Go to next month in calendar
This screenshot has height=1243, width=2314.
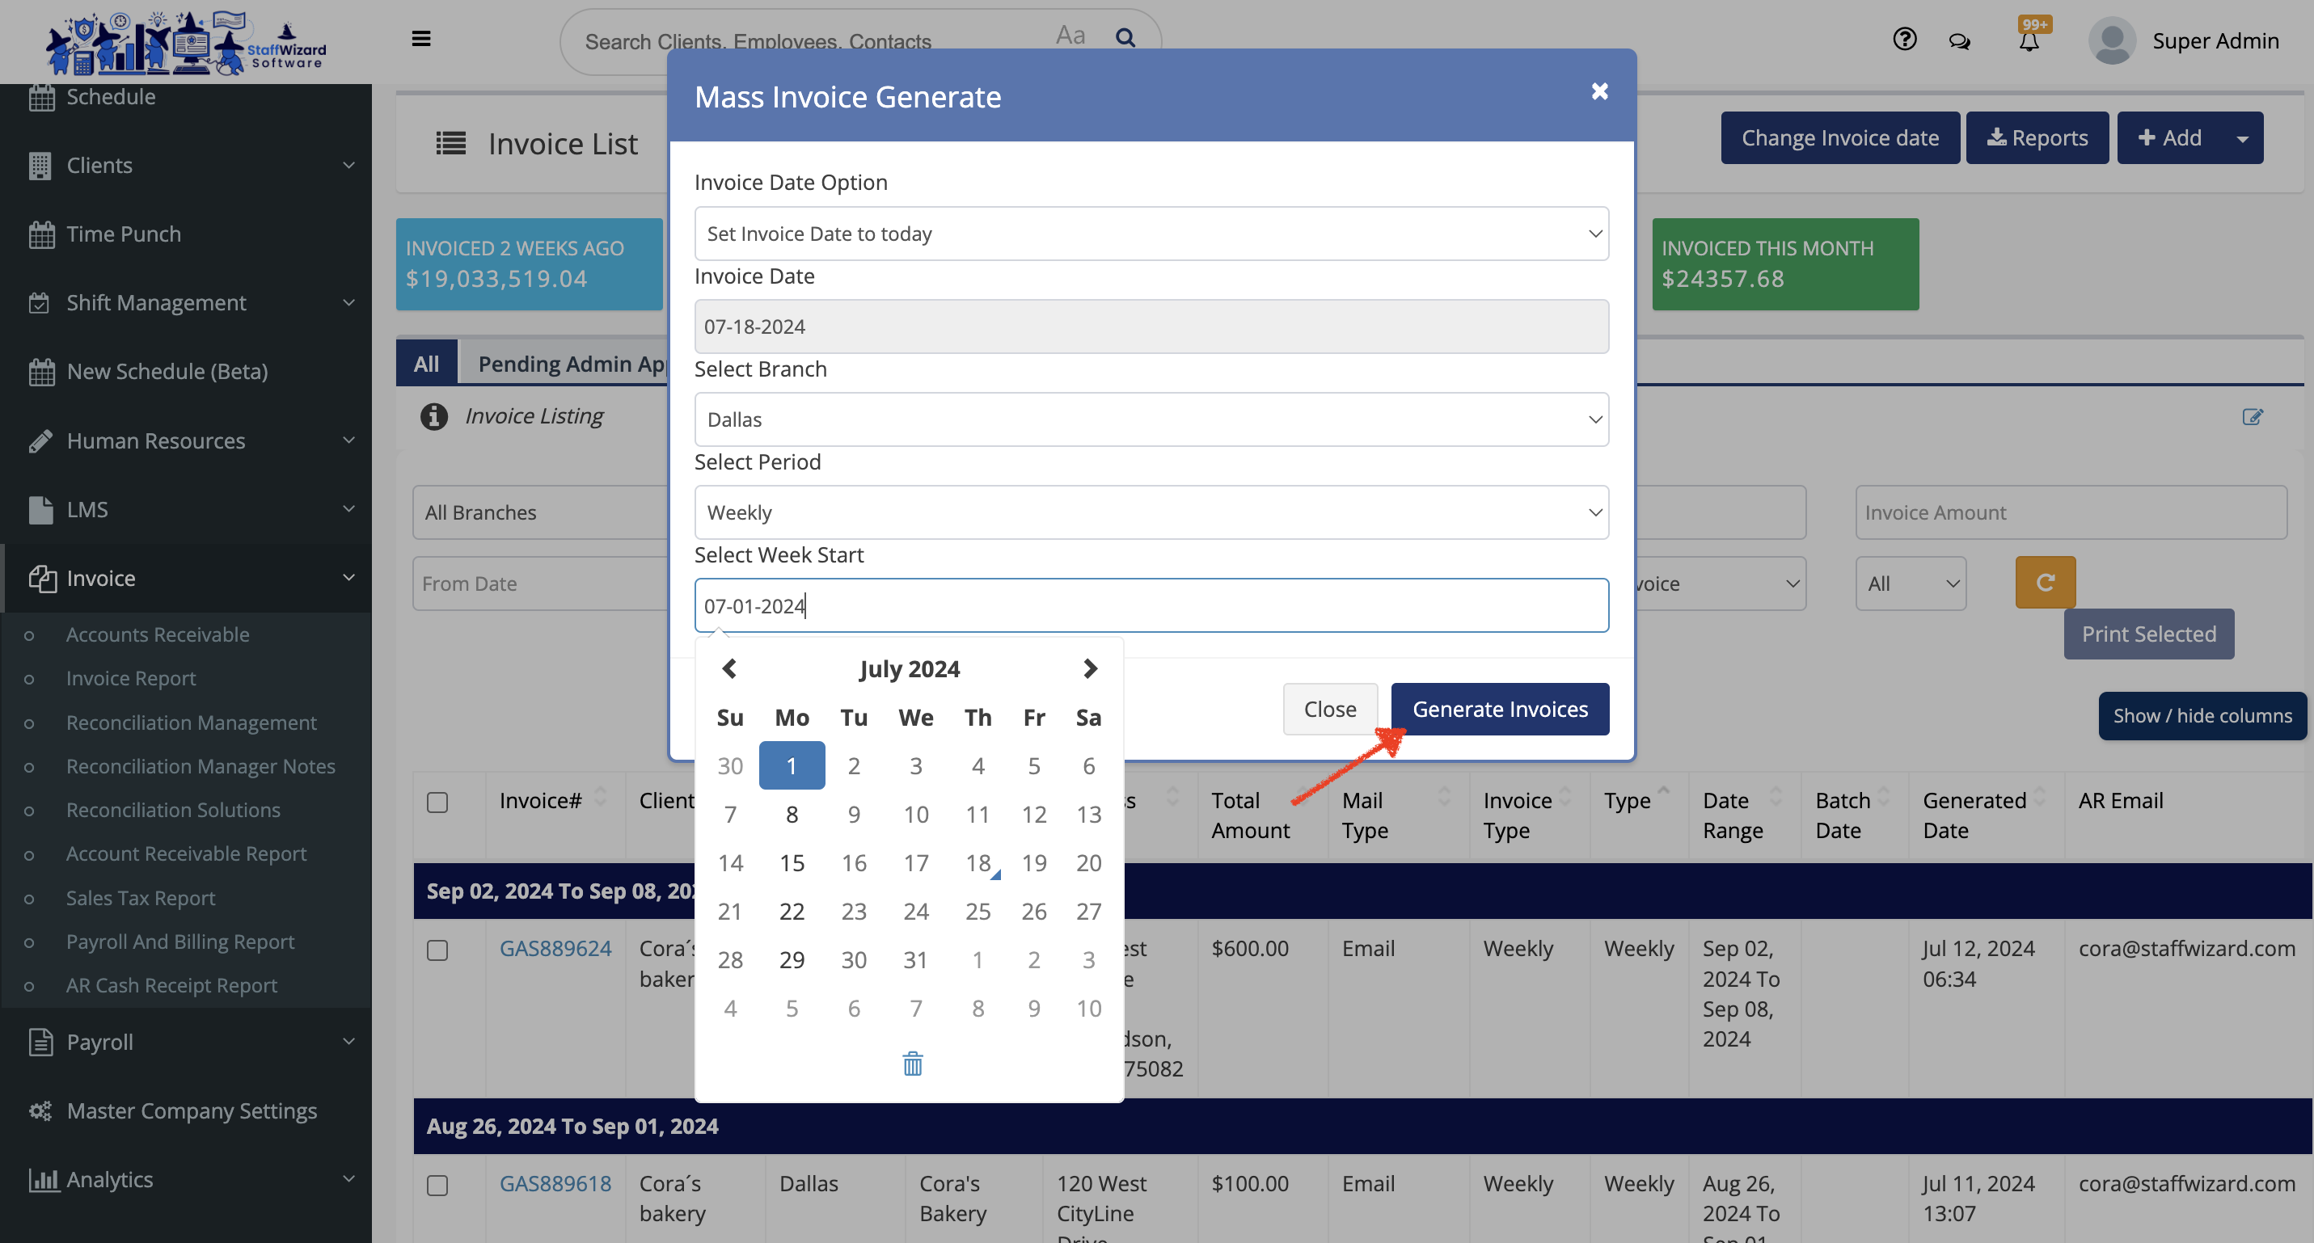pyautogui.click(x=1089, y=669)
